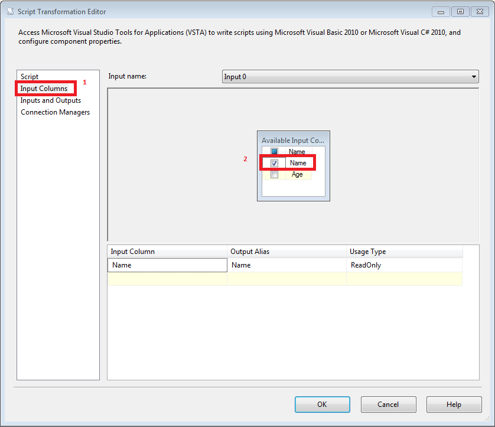495x427 pixels.
Task: Open the Connection Managers page
Action: click(x=54, y=112)
